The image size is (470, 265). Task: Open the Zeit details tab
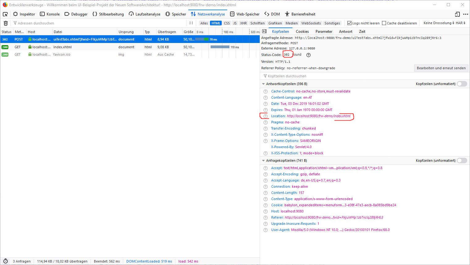(362, 32)
